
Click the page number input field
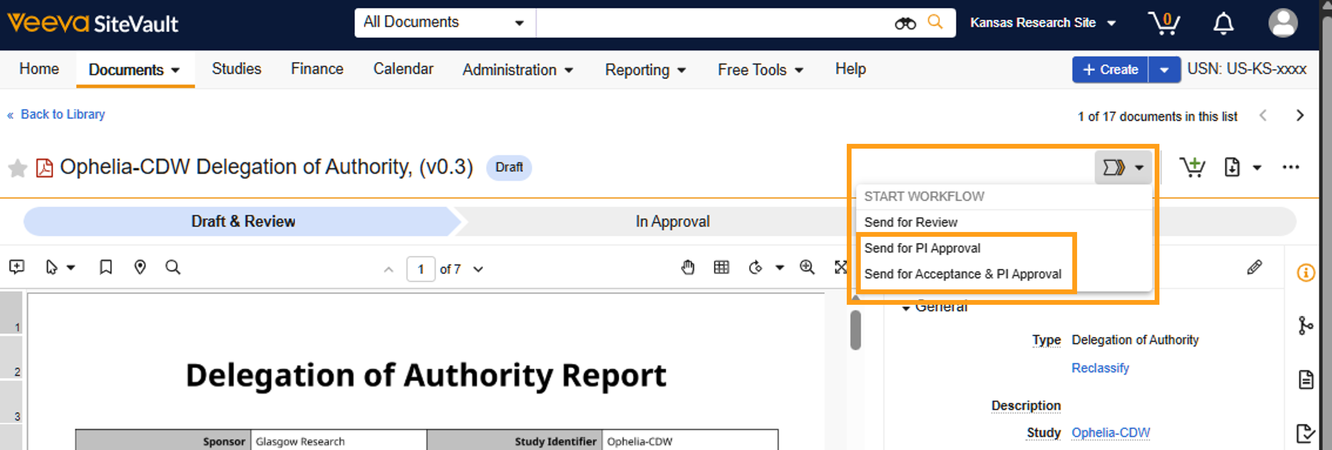click(420, 270)
